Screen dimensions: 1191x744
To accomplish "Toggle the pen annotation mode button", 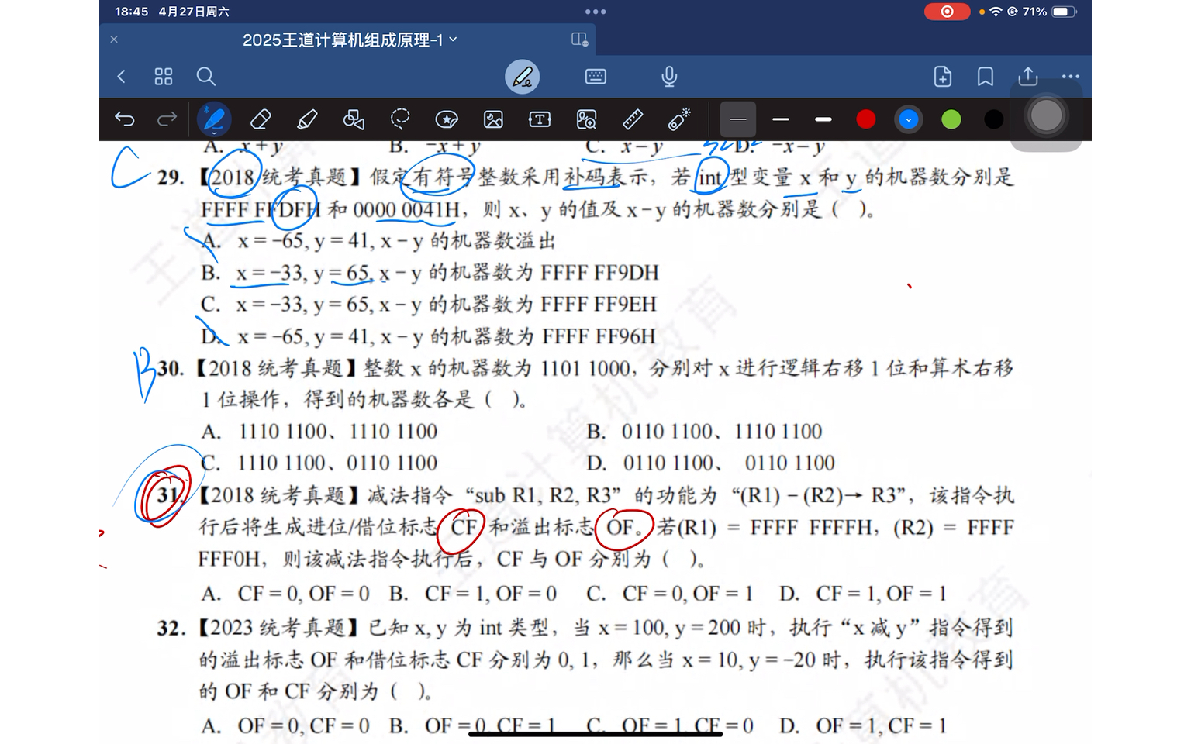I will pos(523,76).
